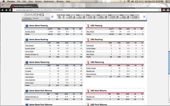Click Notre Dame logo beside Passing header
The image size is (170, 106).
pos(27,26)
